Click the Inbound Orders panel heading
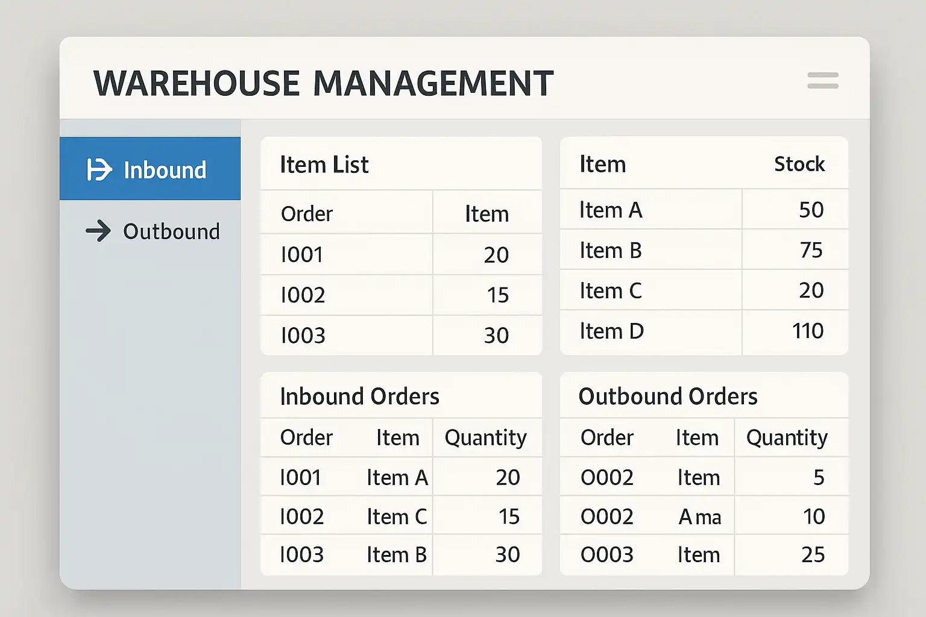926x617 pixels. (359, 396)
